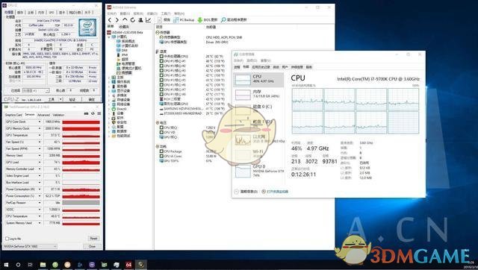The image size is (478, 270).
Task: Click the BIOS update green arrow
Action: (200, 20)
